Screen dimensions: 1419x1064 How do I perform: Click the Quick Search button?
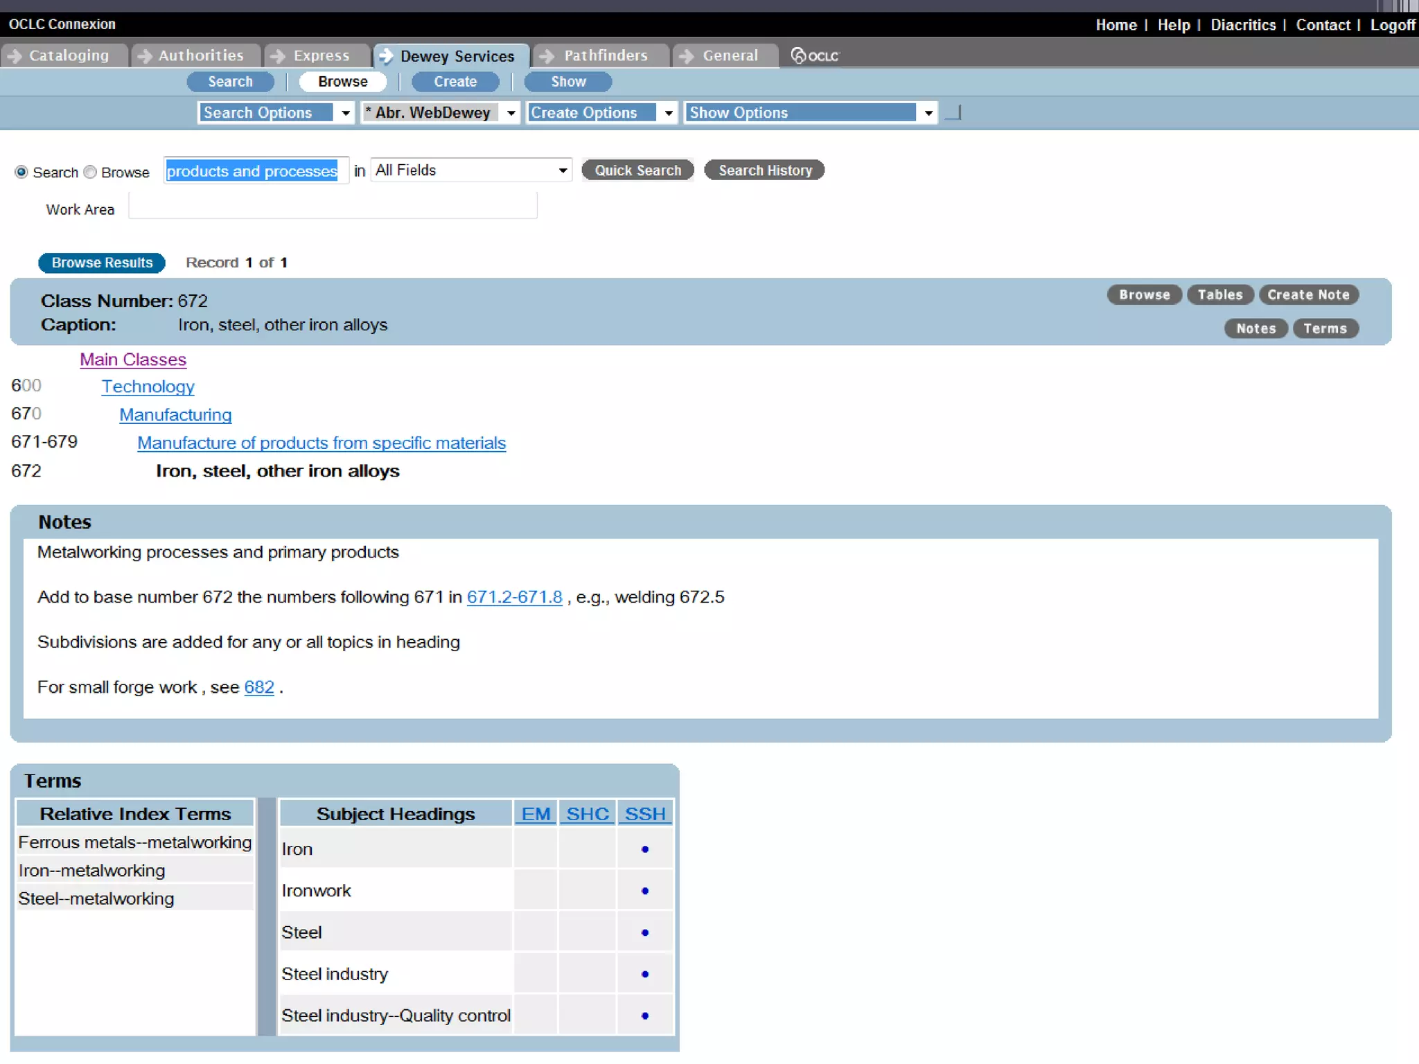pyautogui.click(x=637, y=170)
